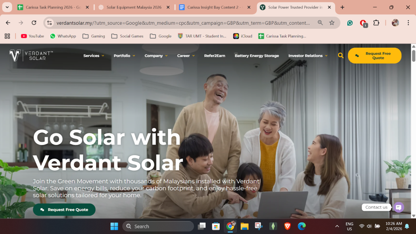Open Microsoft Edge from the taskbar

(301, 226)
